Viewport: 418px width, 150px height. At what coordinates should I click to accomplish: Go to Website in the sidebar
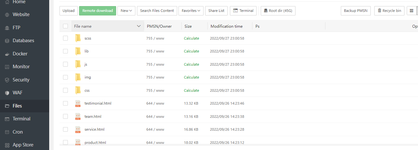21,14
